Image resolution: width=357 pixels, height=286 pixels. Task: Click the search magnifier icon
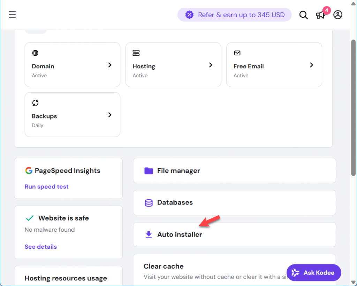[303, 15]
